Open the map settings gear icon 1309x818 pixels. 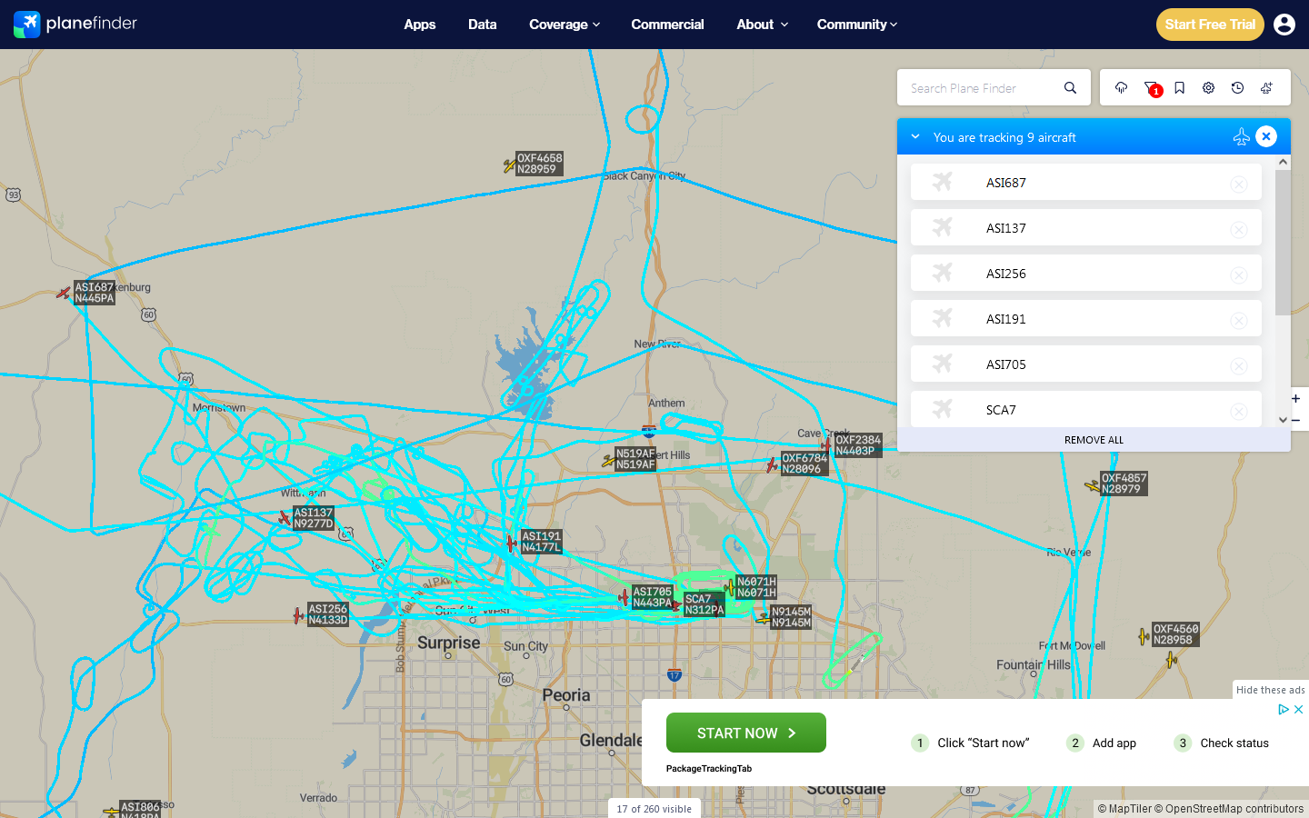pos(1208,88)
